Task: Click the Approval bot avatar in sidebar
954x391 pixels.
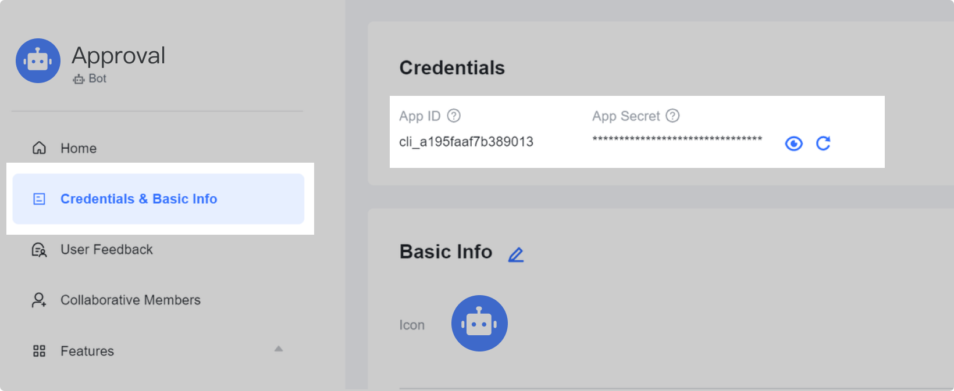Action: coord(38,61)
